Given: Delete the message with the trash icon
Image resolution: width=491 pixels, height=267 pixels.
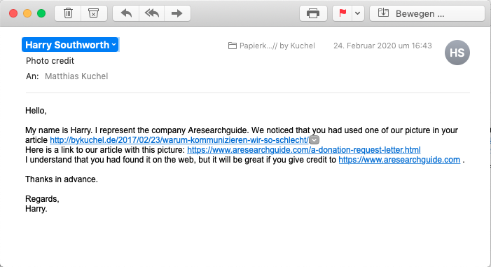Looking at the screenshot, I should [68, 13].
